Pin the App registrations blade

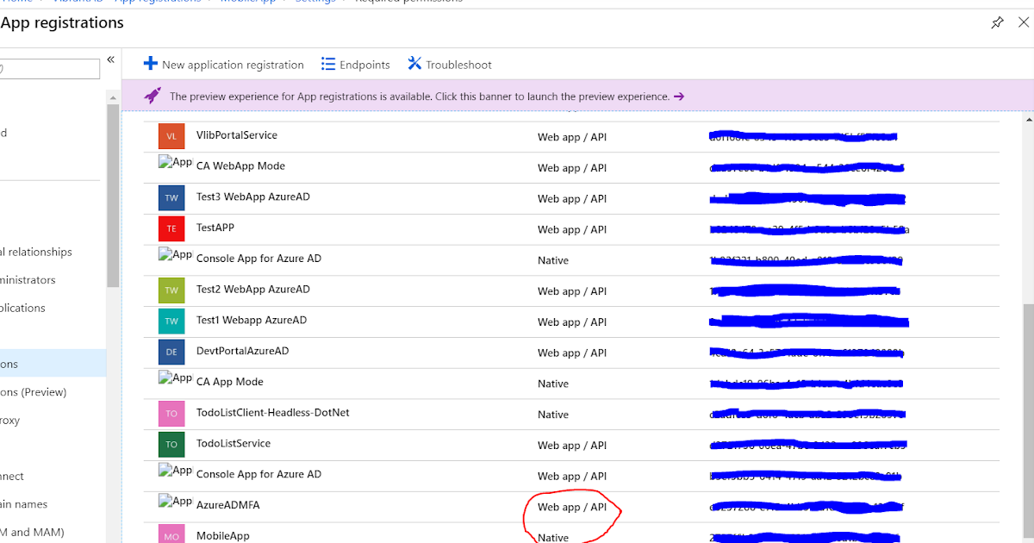[997, 23]
